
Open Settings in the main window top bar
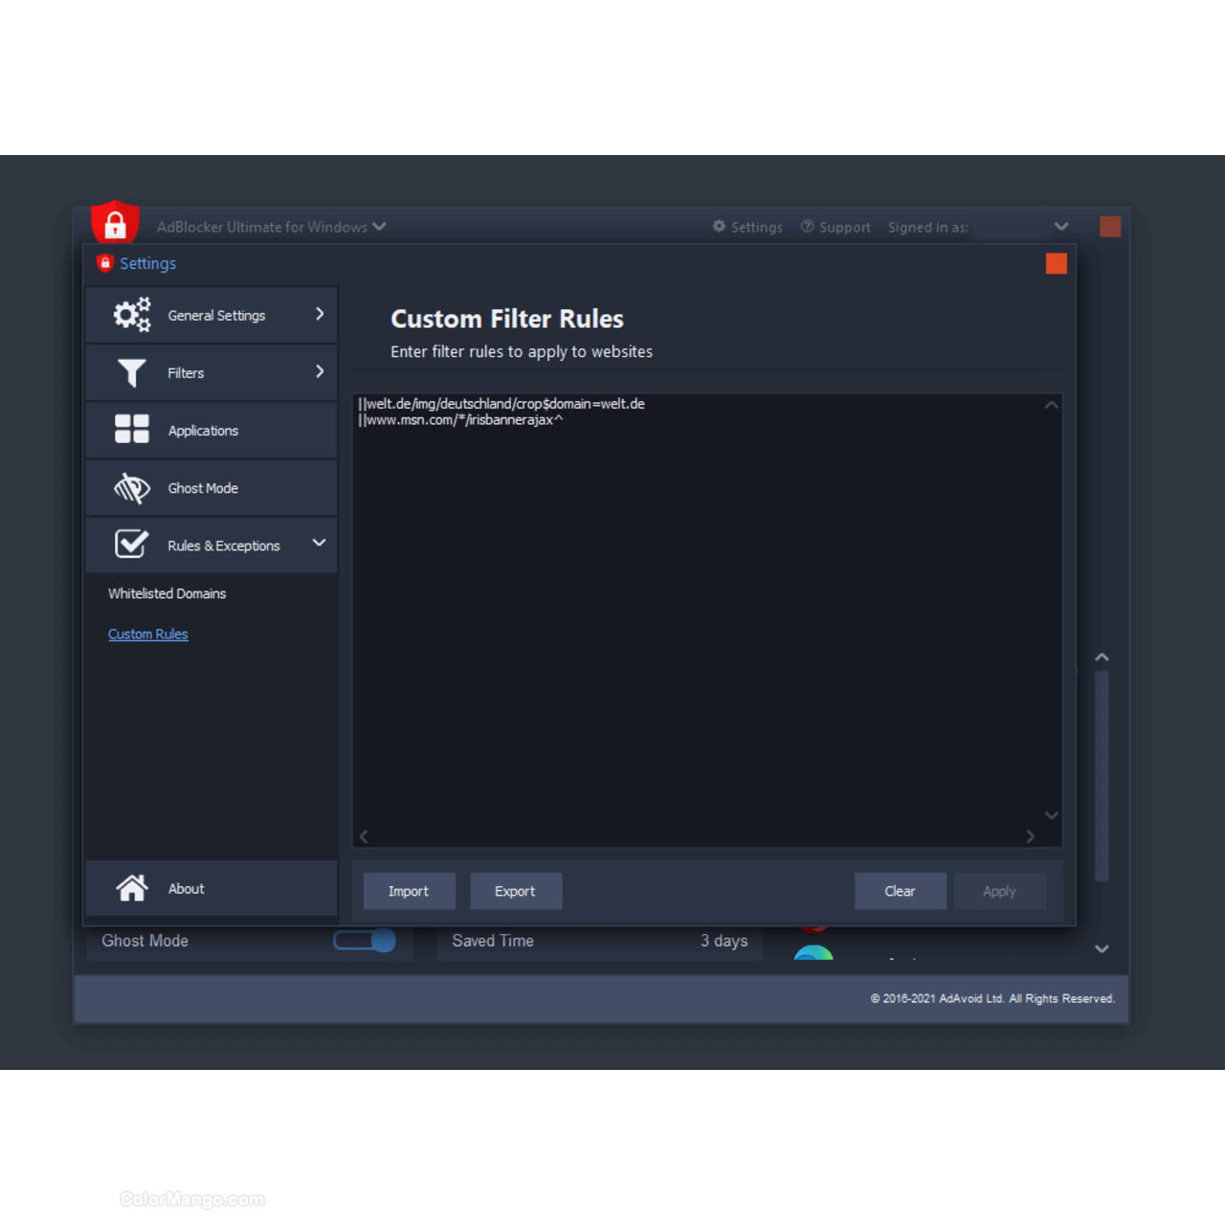tap(747, 227)
